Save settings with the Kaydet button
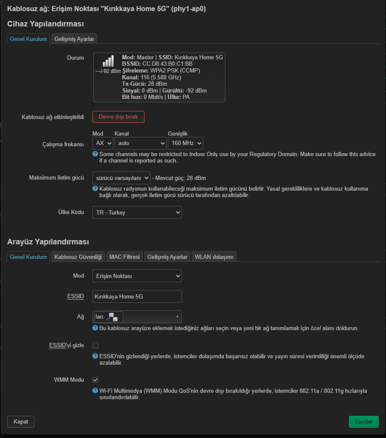 click(364, 422)
